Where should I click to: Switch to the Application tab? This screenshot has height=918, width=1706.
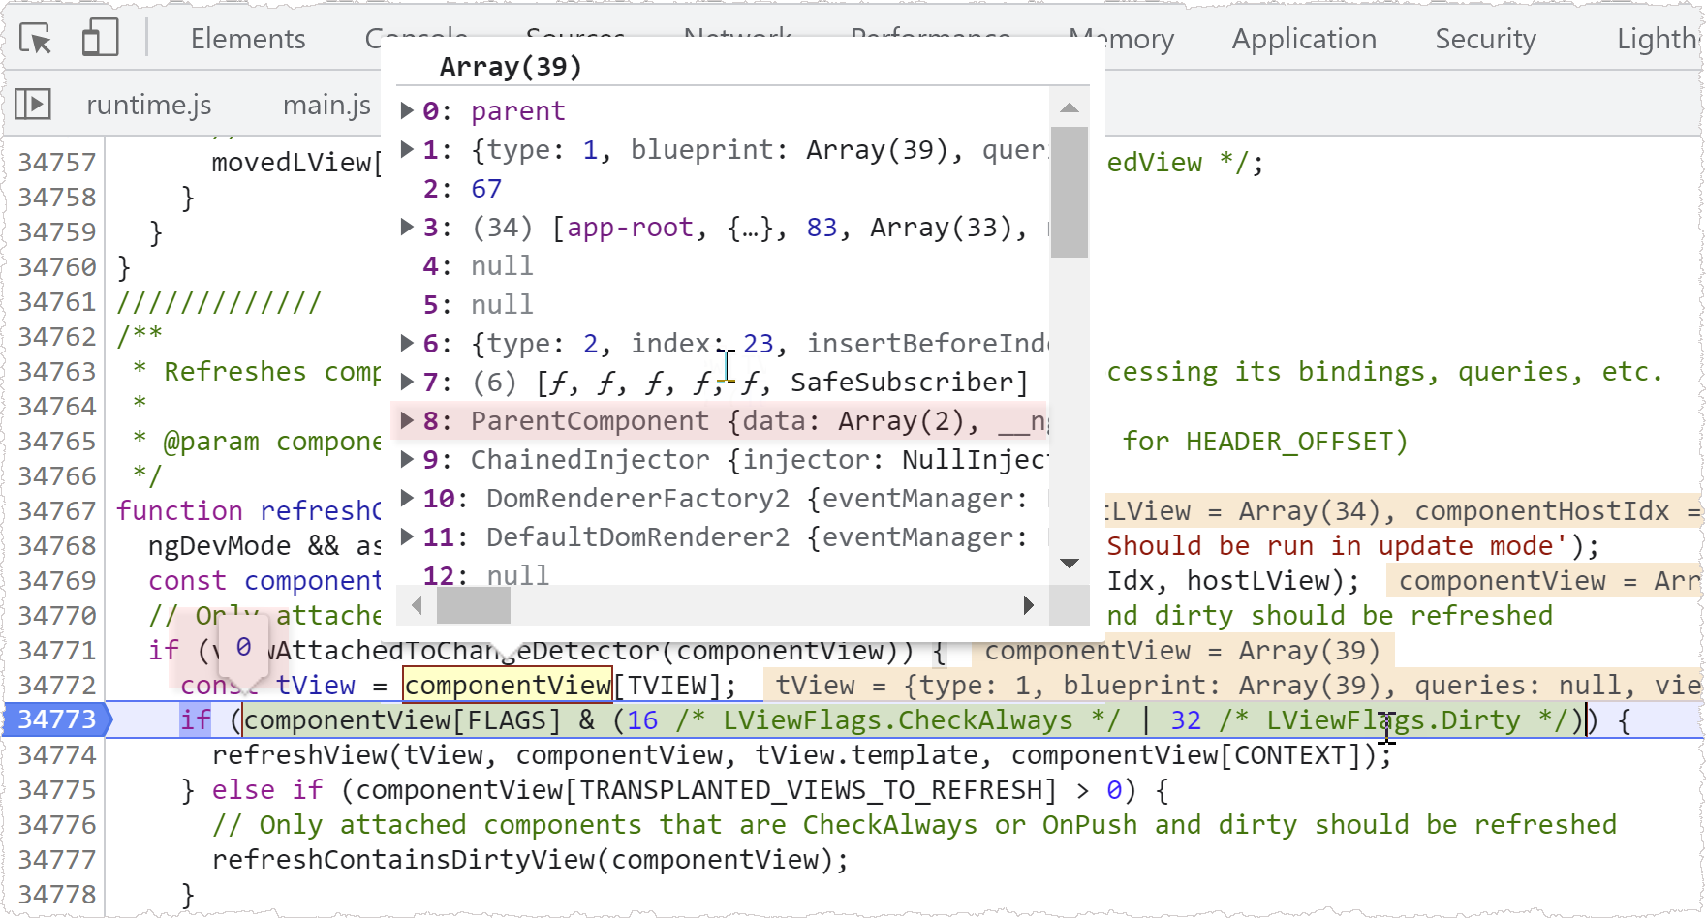coord(1304,39)
